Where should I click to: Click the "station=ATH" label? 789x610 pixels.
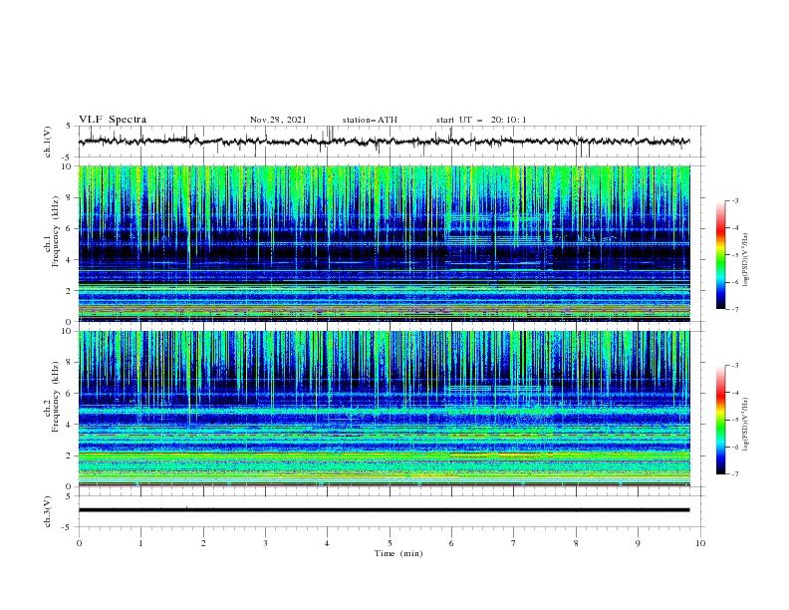click(370, 120)
